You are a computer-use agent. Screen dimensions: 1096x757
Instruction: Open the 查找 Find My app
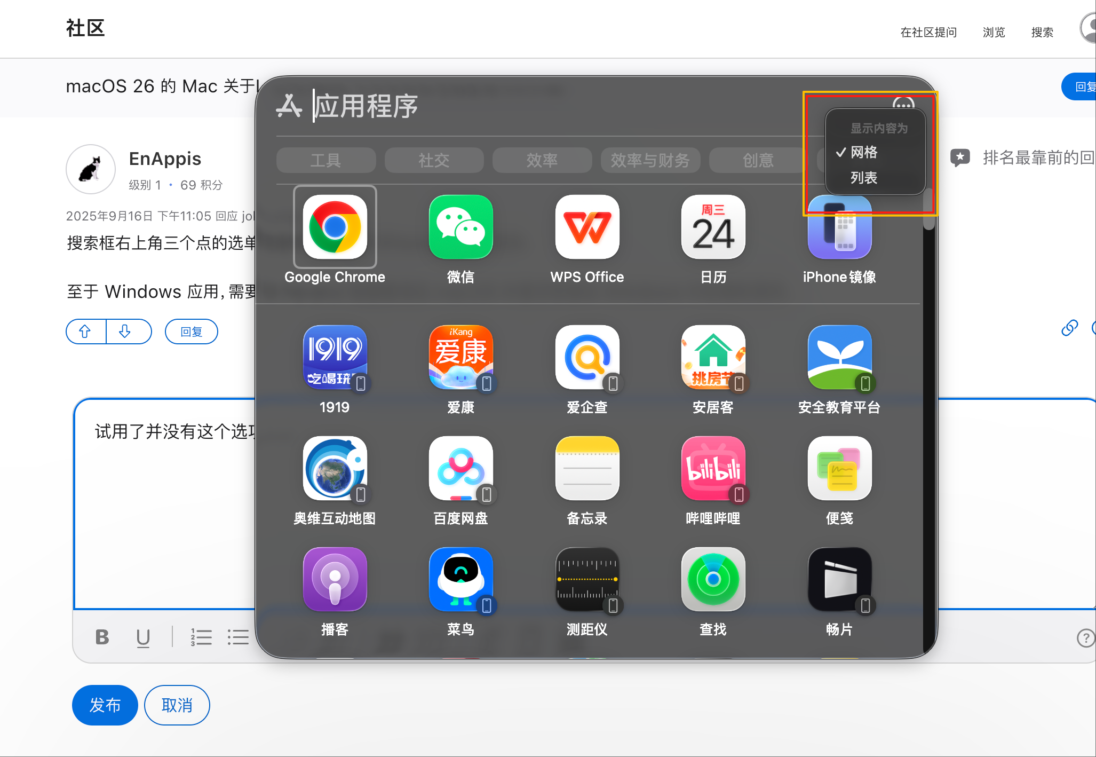[713, 579]
